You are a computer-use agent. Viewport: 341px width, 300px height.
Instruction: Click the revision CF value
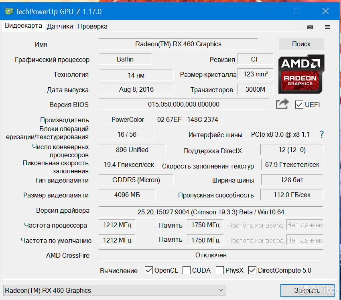255,59
